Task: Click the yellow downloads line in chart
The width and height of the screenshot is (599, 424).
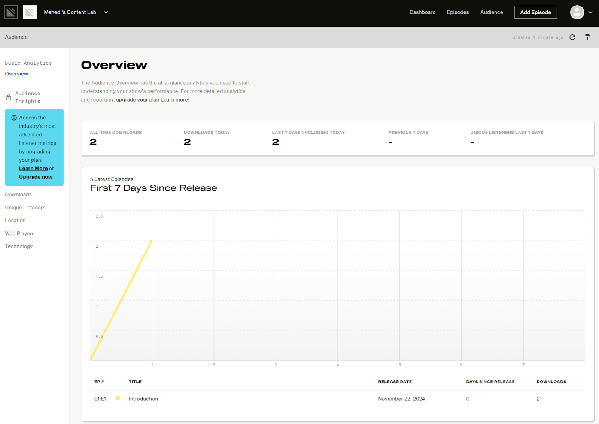Action: pos(121,300)
